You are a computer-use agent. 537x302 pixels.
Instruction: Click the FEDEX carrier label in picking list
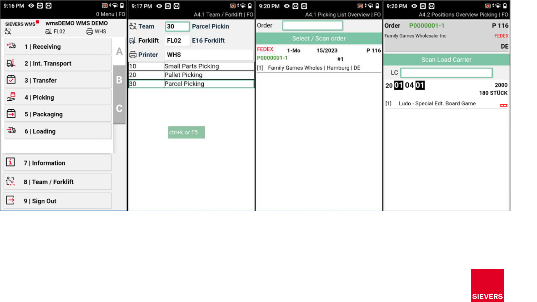(x=265, y=49)
